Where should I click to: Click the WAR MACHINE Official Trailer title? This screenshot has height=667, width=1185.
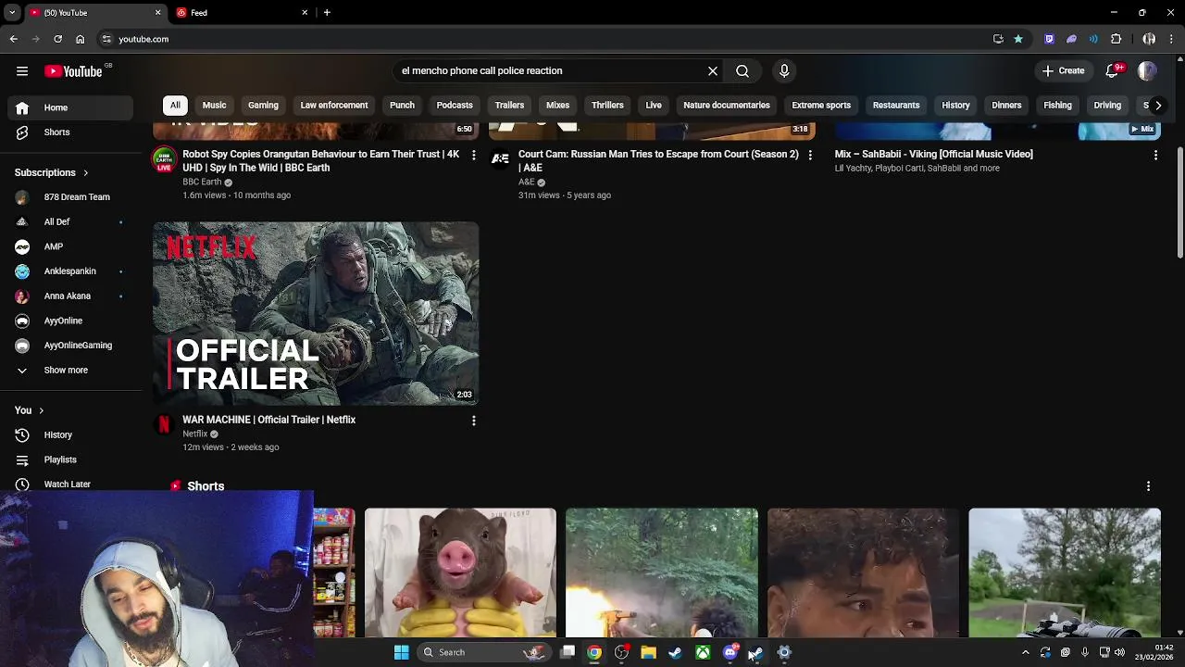[x=268, y=420]
